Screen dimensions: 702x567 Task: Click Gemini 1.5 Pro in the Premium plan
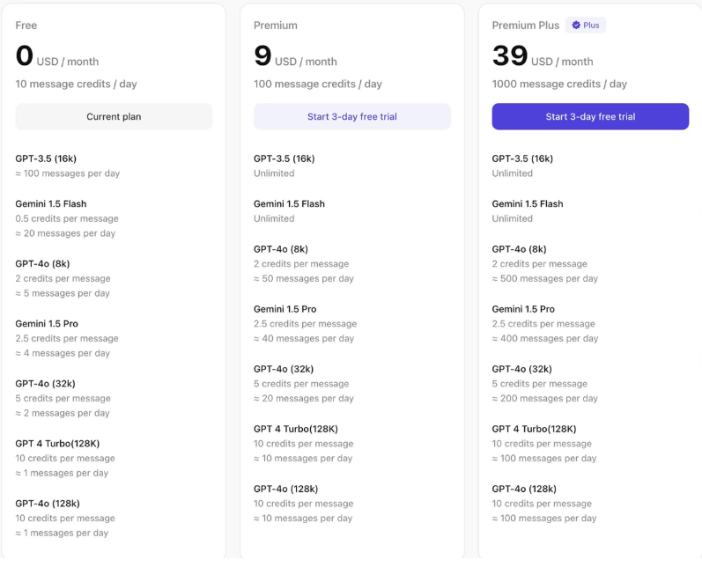pyautogui.click(x=284, y=309)
